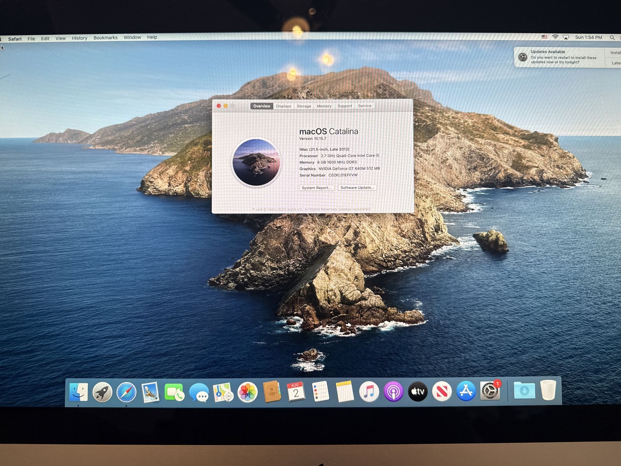Start FaceTime from the Dock
Viewport: 621px width, 466px height.
coord(175,392)
